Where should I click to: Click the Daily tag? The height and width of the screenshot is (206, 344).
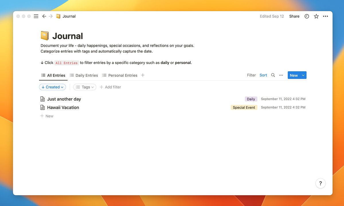(251, 99)
